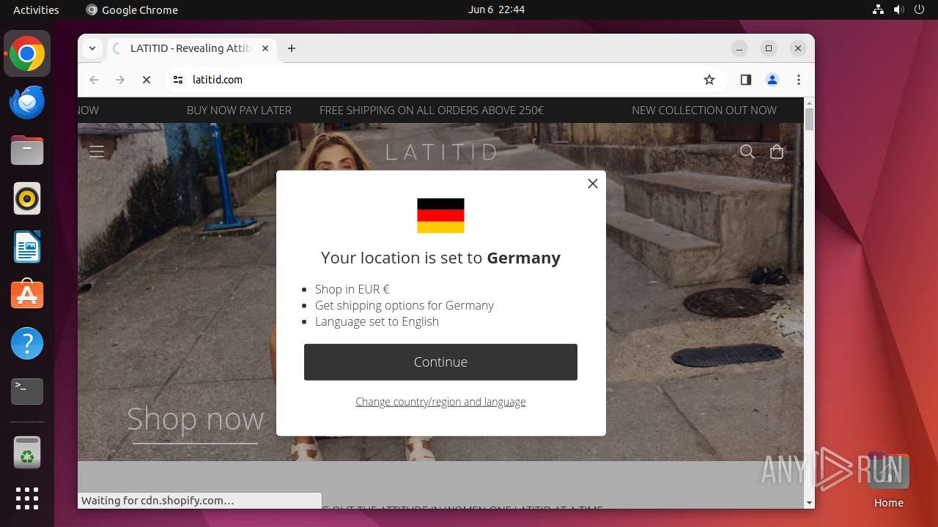Open Trash from the dock

click(27, 452)
